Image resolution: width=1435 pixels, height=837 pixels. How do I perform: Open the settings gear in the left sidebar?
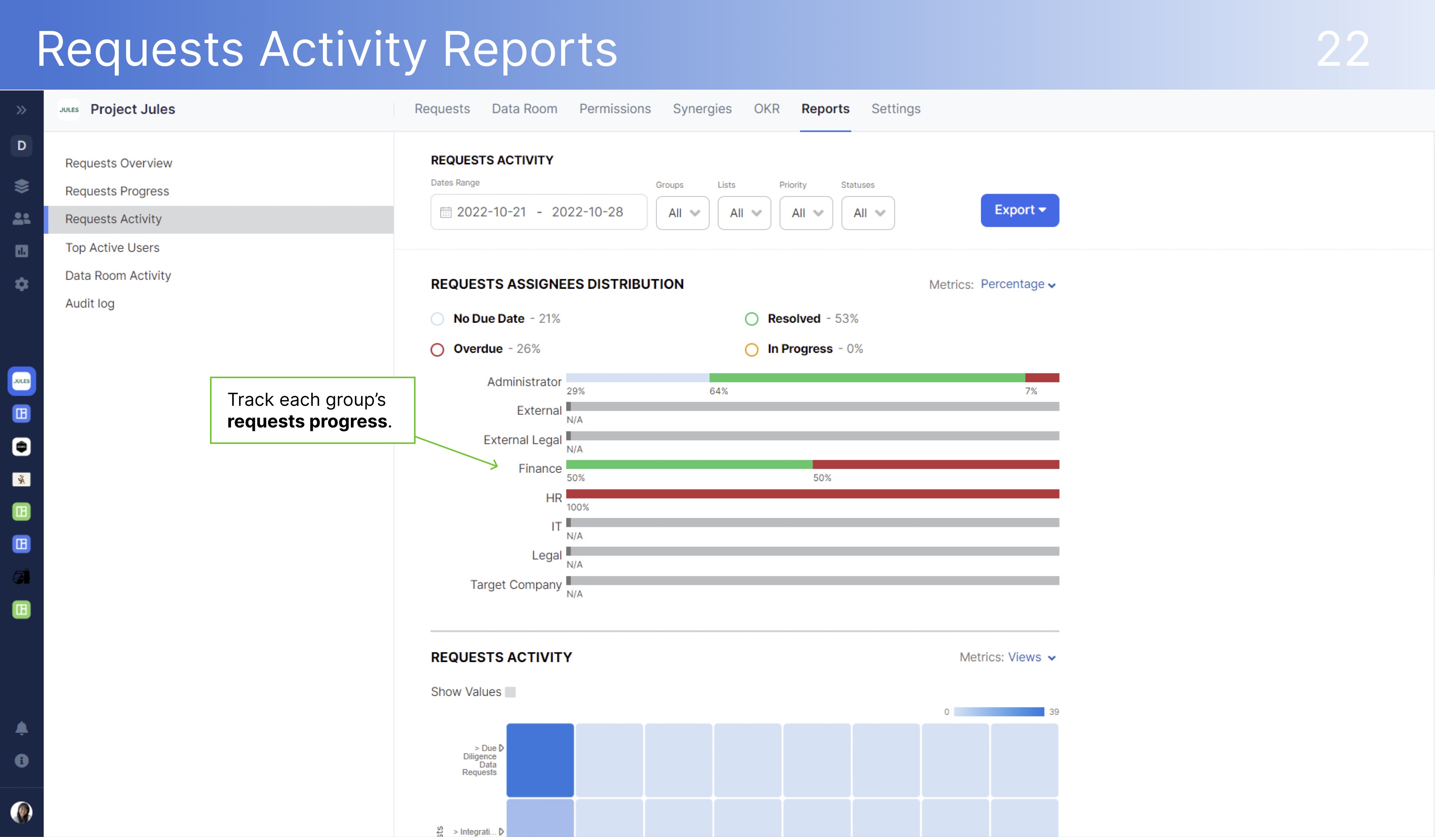click(21, 284)
